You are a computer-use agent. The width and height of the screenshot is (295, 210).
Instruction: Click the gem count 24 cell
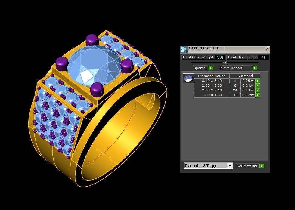tap(235, 91)
